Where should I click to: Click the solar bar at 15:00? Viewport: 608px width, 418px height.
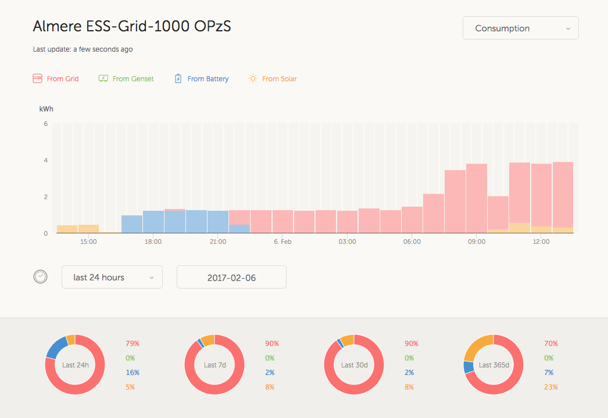pos(88,229)
